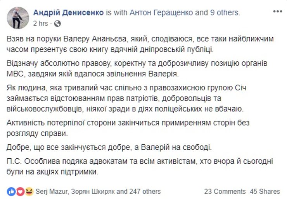
Task: Click the "2 hrs" post timestamp
Action: click(x=41, y=23)
